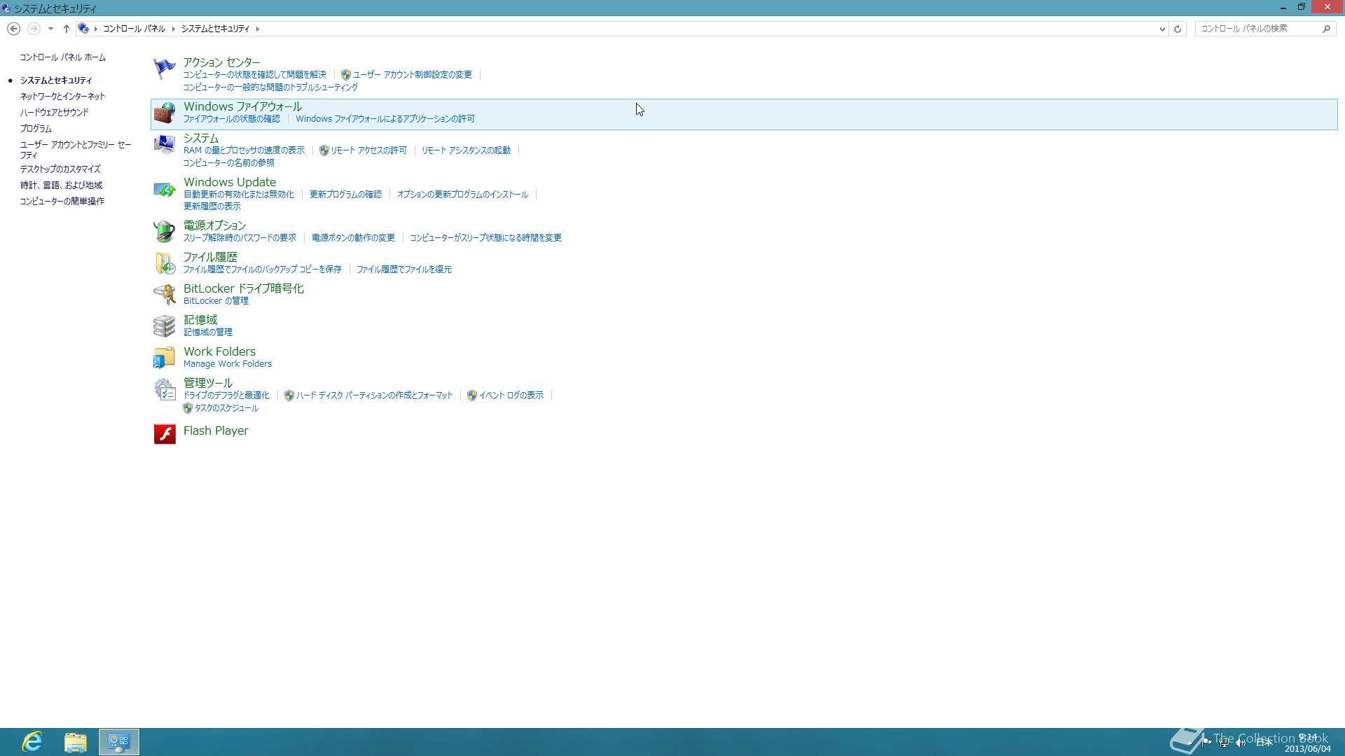Screen dimensions: 1345x756
Task: Click the Storage Spaces (記憶域) drives icon
Action: pos(164,326)
